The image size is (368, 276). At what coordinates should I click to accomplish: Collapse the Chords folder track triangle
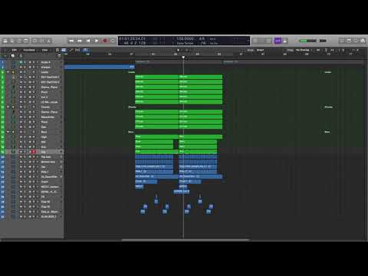tap(8, 107)
